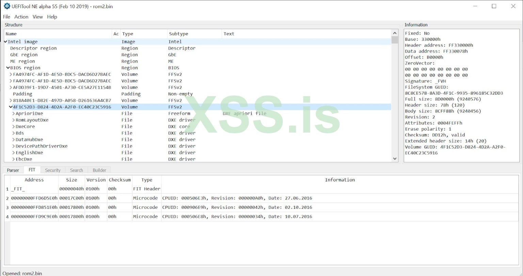Expand the AFDD39F1 volume node
The width and height of the screenshot is (523, 276).
click(x=11, y=88)
